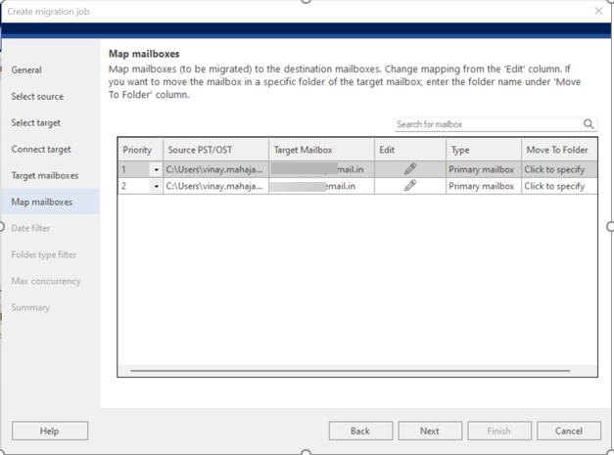Click the Folder type filter step
This screenshot has width=614, height=455.
[x=44, y=254]
